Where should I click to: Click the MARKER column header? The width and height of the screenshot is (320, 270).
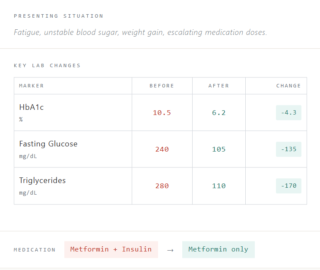(32, 86)
